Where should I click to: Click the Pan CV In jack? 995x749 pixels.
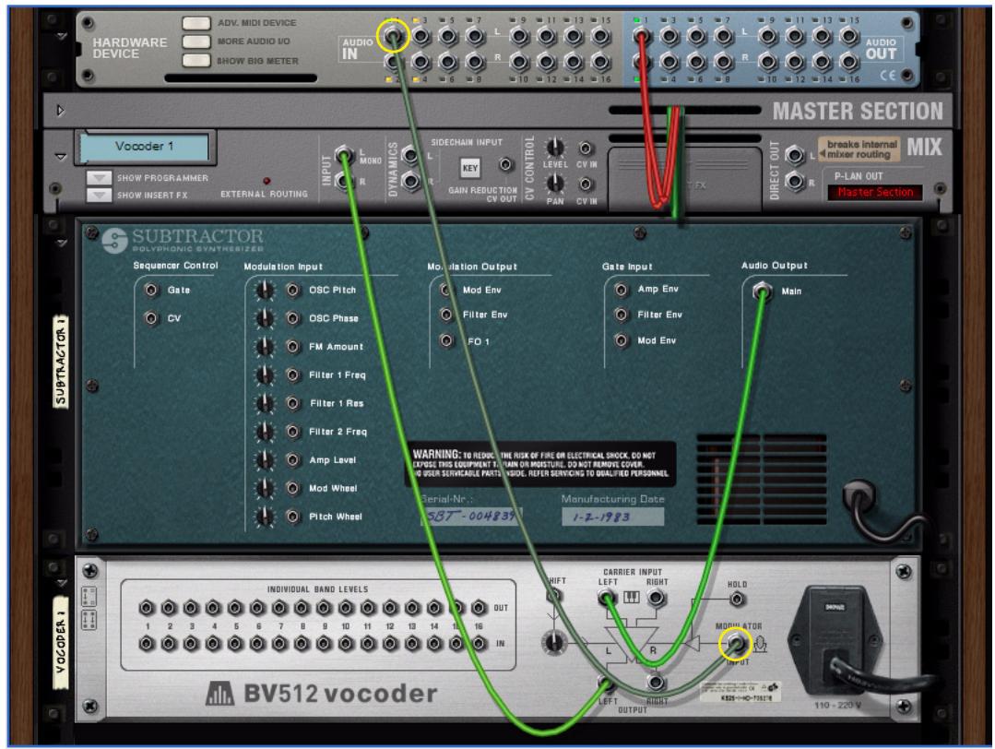(585, 184)
